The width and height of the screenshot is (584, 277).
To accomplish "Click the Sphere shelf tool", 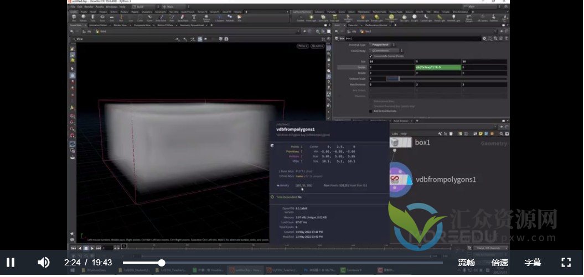I will coord(84,18).
